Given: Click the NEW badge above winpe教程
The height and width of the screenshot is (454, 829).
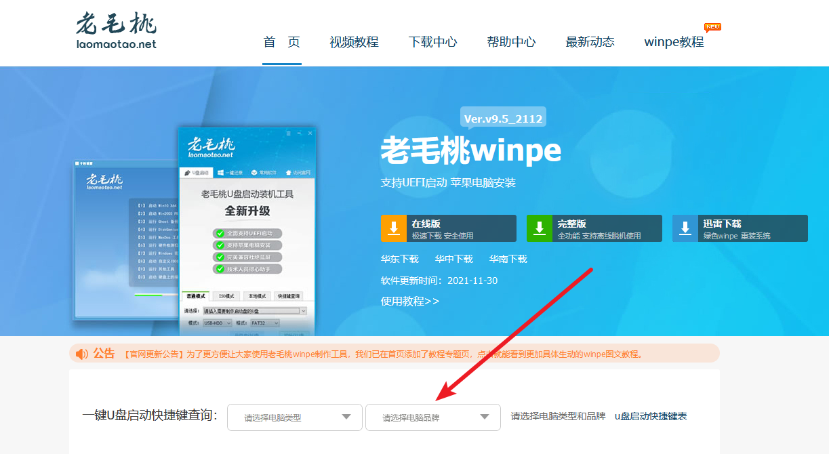Looking at the screenshot, I should point(712,28).
